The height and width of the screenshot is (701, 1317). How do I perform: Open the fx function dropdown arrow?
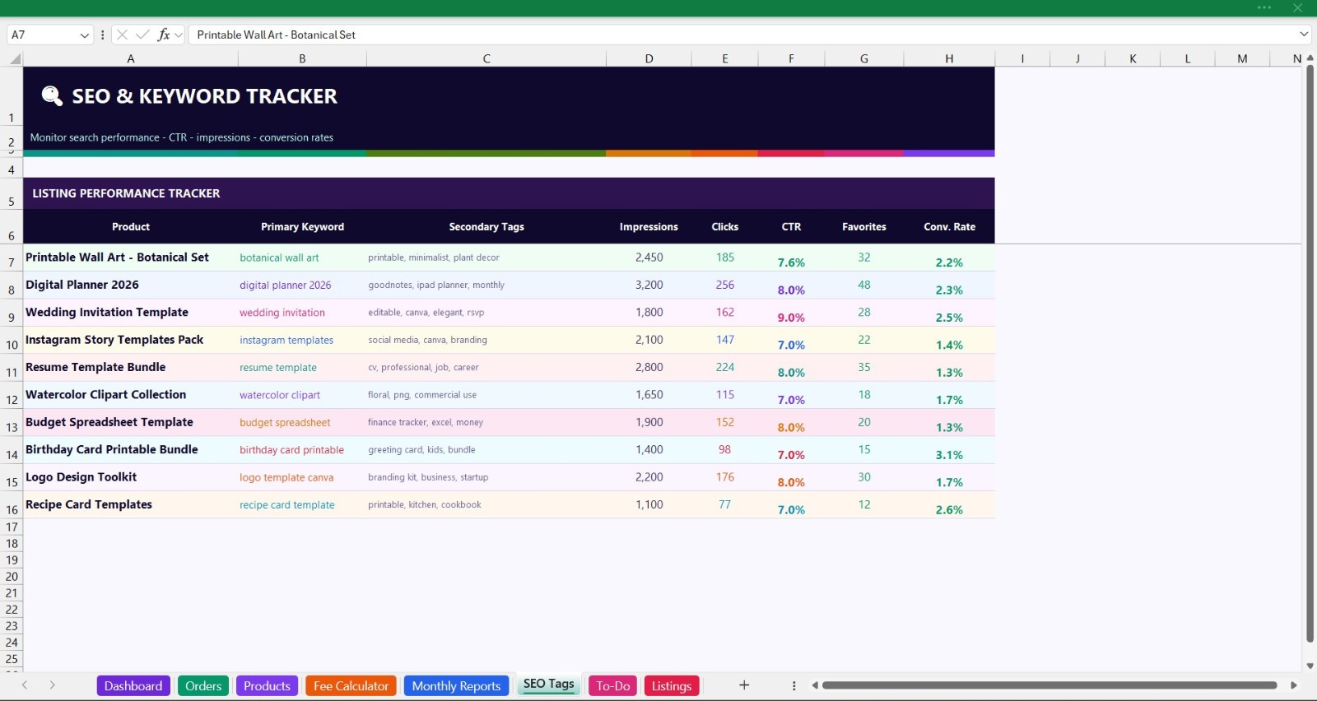point(179,35)
